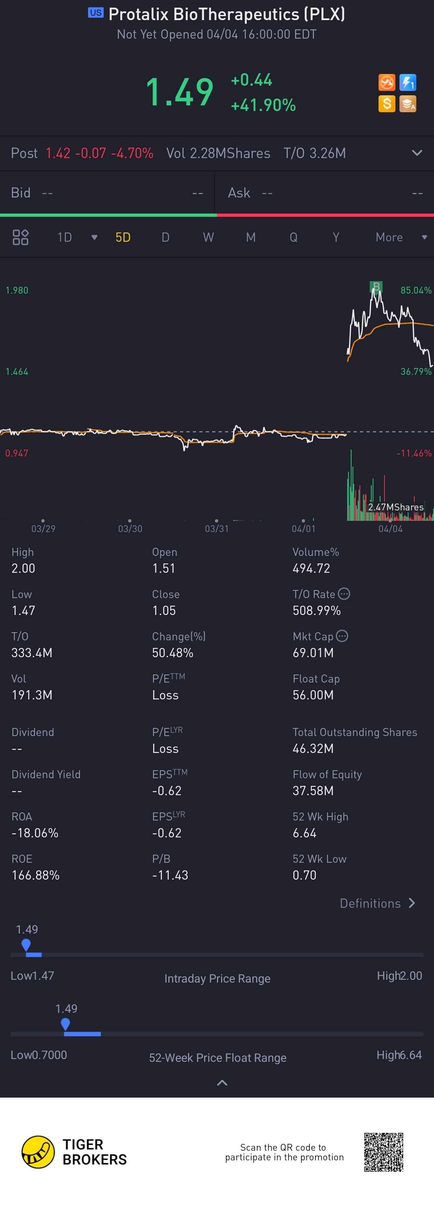The height and width of the screenshot is (1207, 434).
Task: Tap the 52 Wk Low 0.70 value
Action: point(304,875)
